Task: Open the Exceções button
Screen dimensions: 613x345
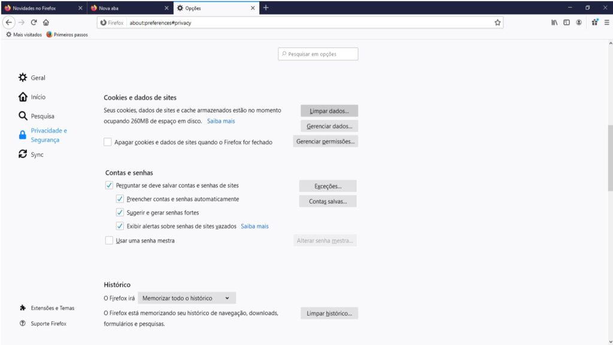Action: pyautogui.click(x=327, y=186)
